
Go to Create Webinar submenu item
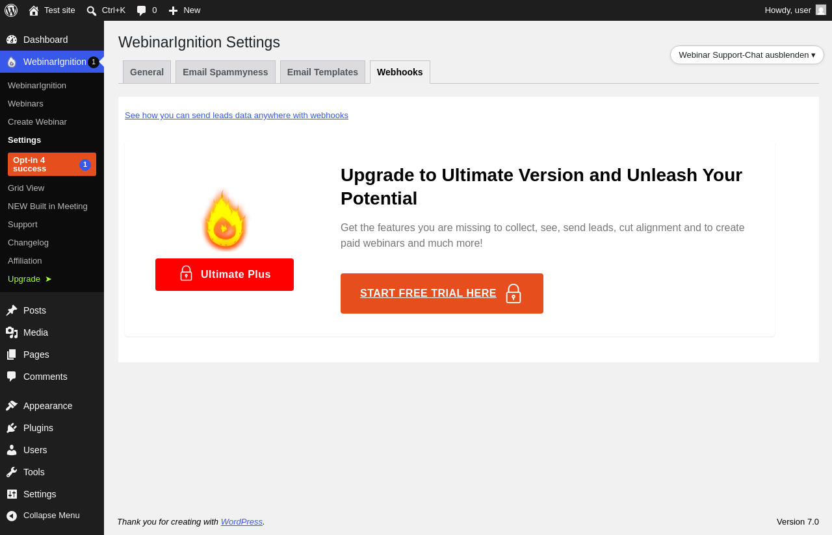point(37,122)
